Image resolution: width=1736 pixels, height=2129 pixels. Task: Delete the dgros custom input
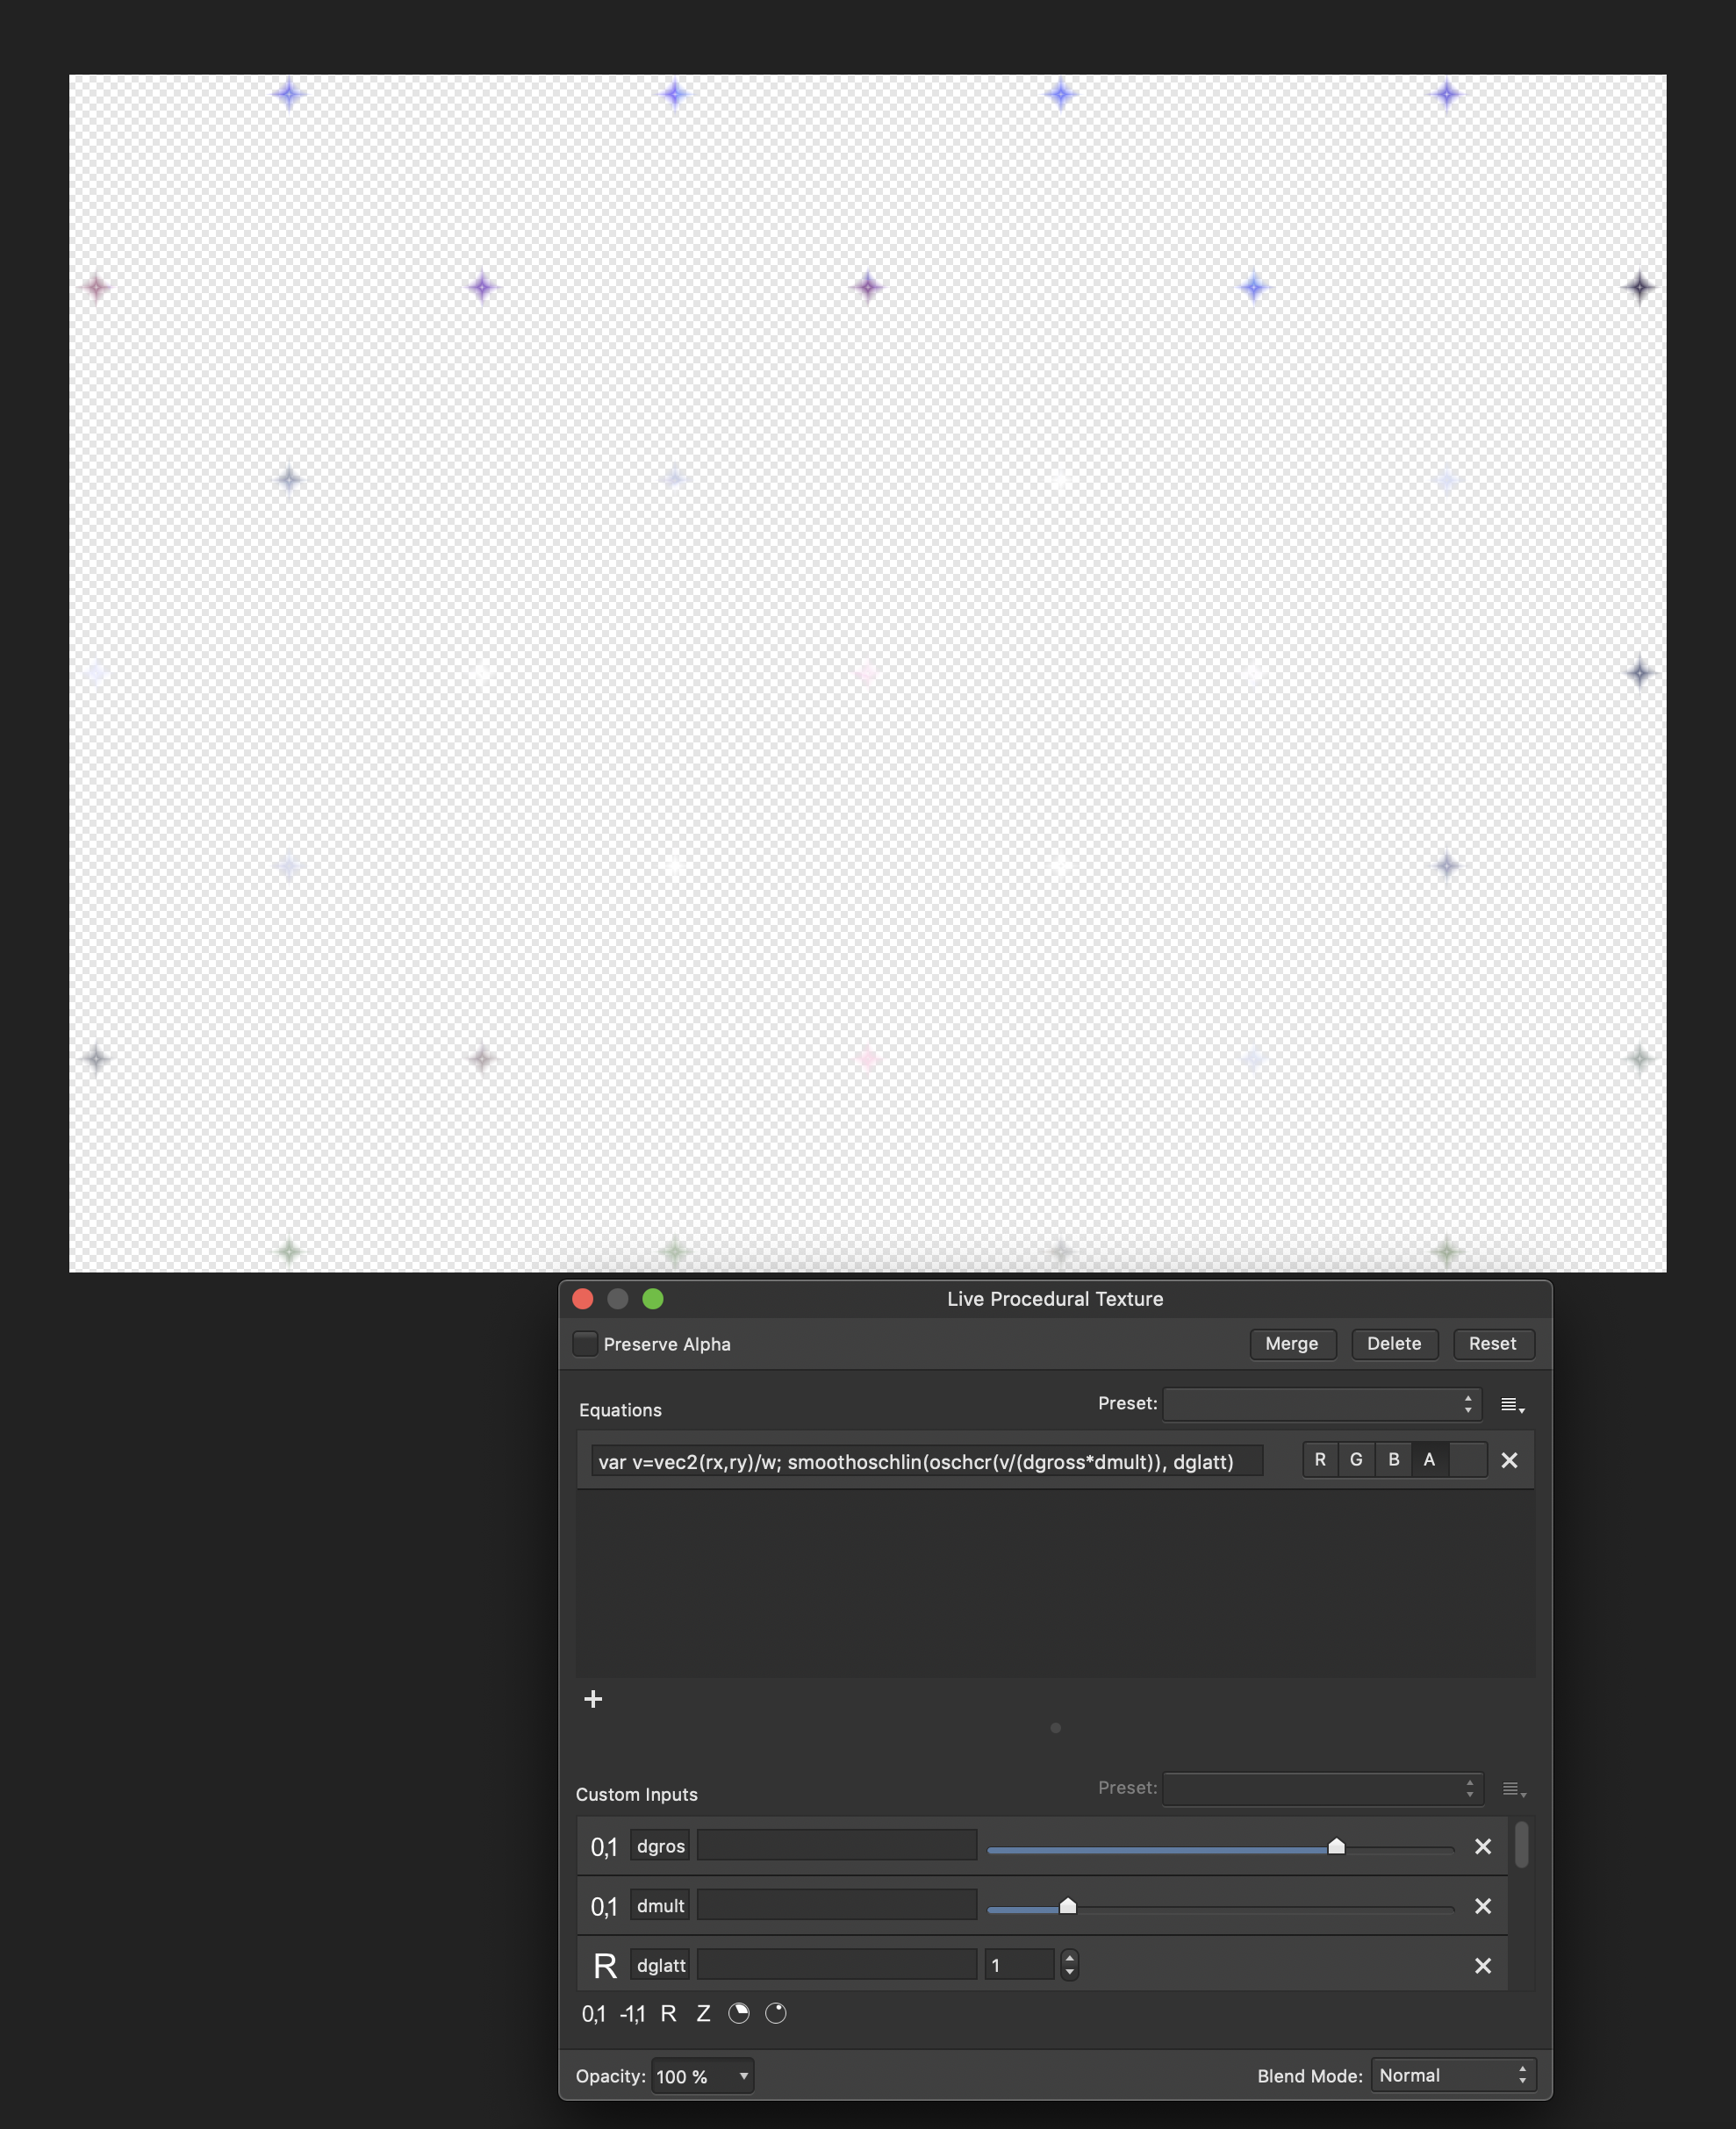pos(1483,1847)
